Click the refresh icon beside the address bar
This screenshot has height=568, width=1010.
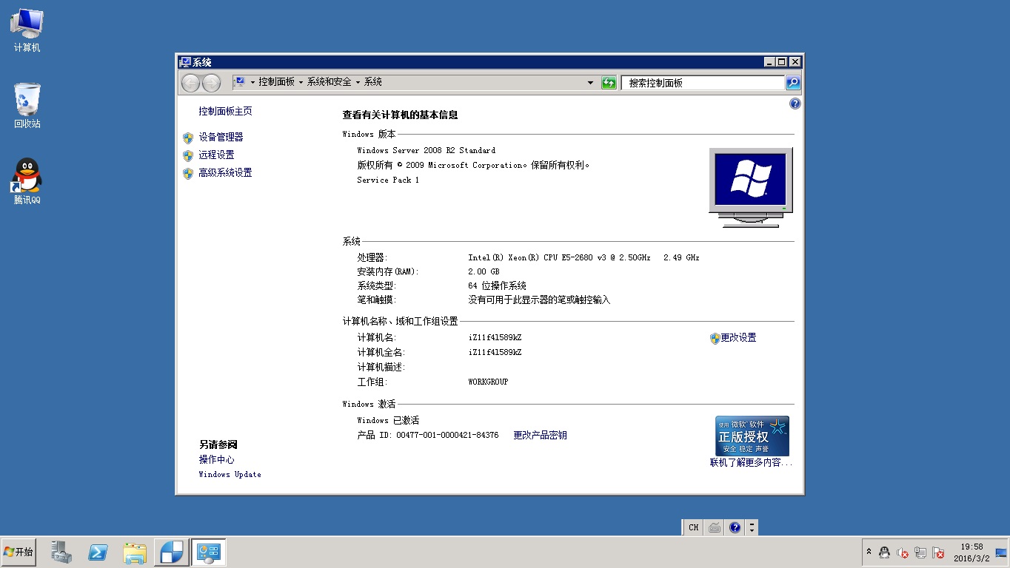609,83
